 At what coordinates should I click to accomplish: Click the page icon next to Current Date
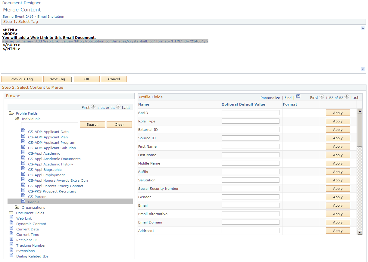coord(11,229)
